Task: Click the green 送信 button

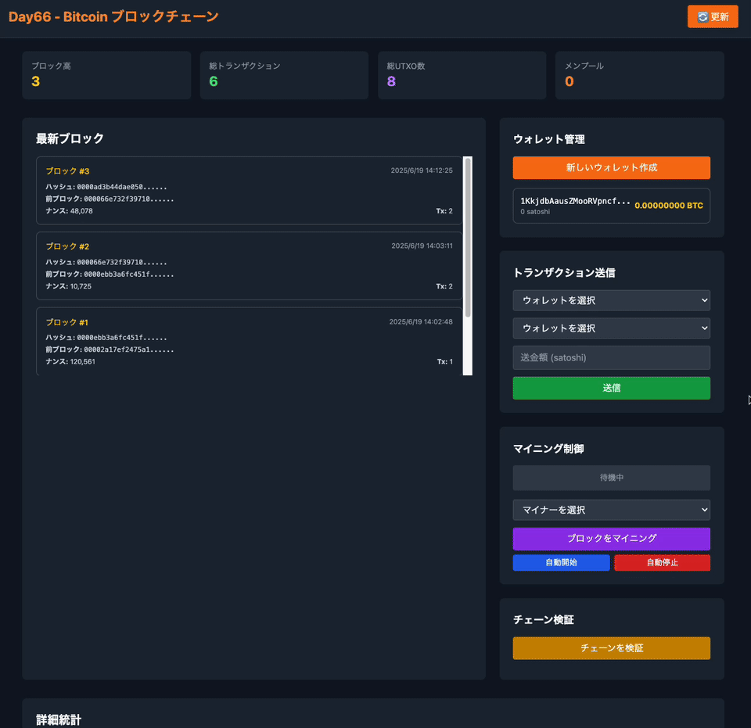Action: click(x=611, y=388)
